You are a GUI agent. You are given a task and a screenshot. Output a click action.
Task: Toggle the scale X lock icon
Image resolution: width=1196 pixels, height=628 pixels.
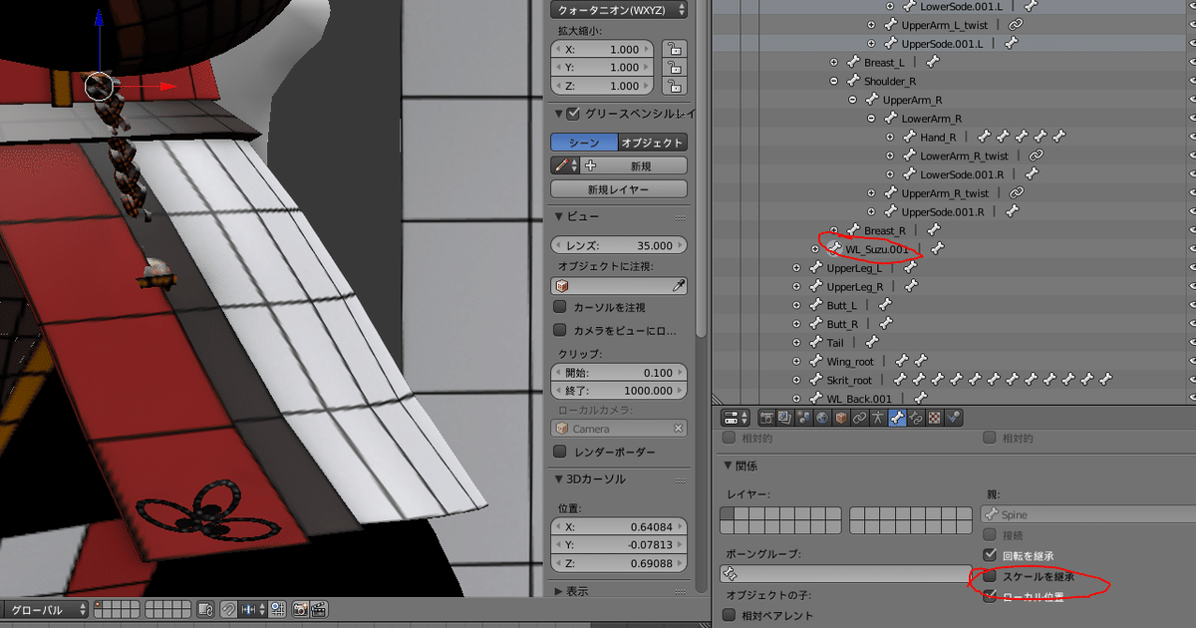676,49
